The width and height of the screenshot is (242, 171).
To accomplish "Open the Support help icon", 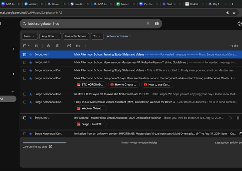I will [x=239, y=24].
